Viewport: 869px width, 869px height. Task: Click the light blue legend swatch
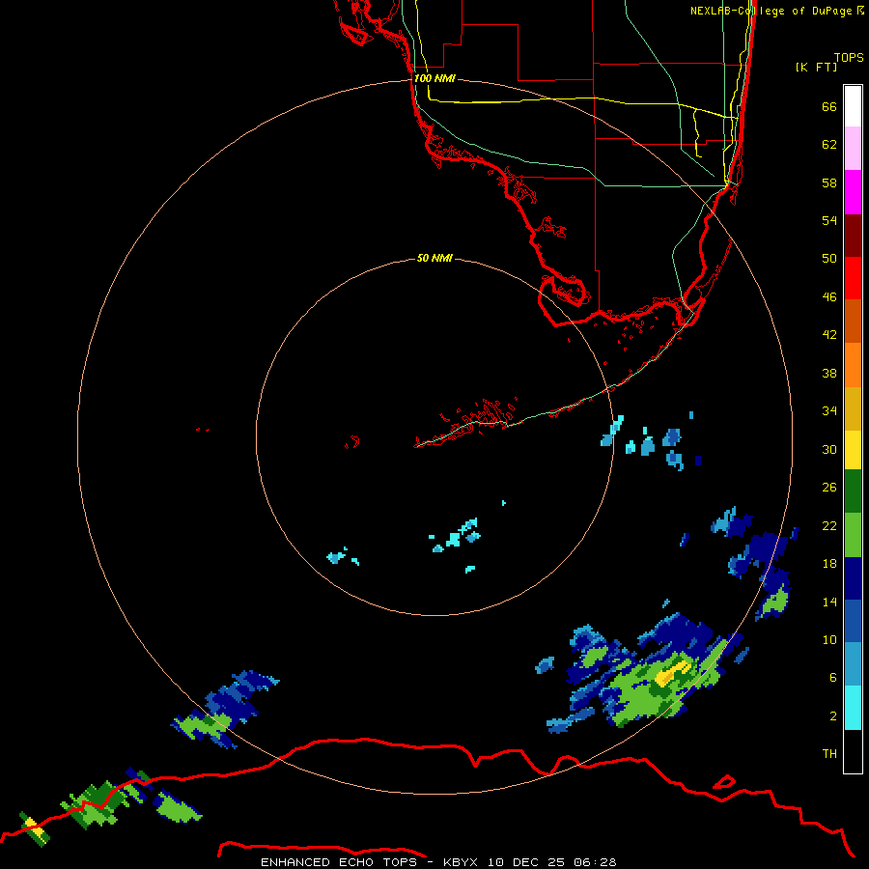(x=853, y=664)
